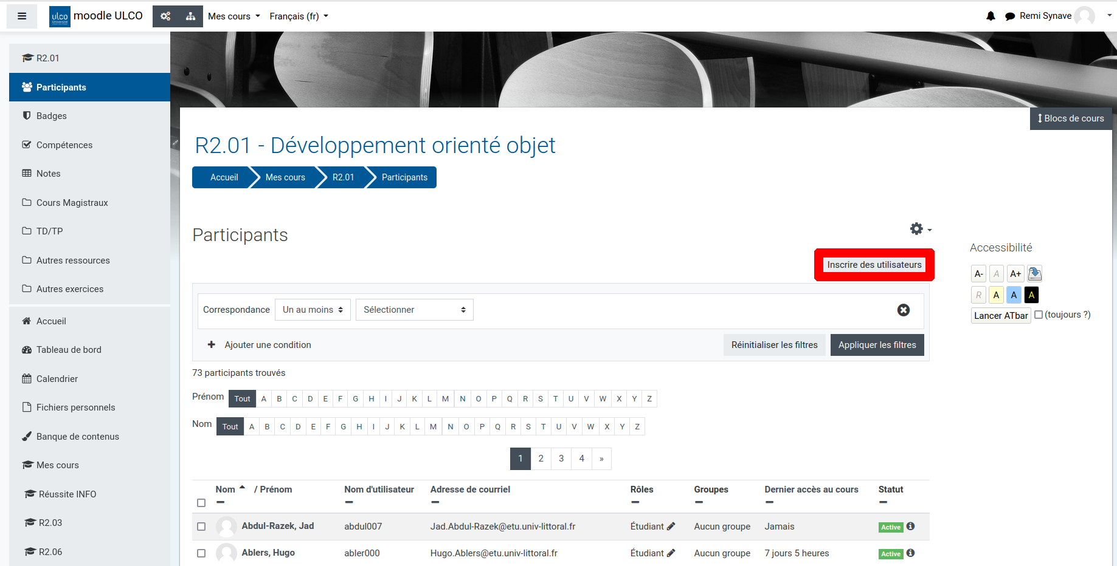
Task: Edit role pencil icon for Abdul-Razek, Jad
Action: click(671, 527)
